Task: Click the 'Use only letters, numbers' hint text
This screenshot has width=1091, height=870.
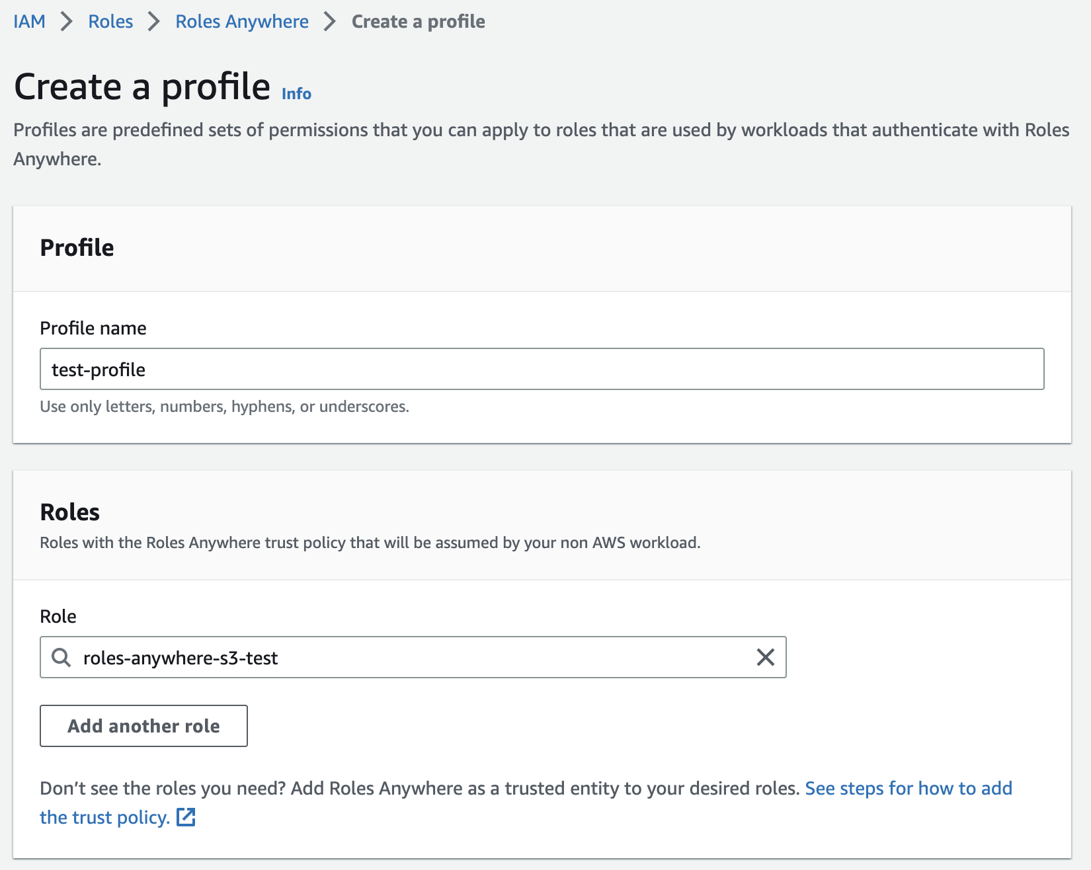Action: tap(224, 407)
